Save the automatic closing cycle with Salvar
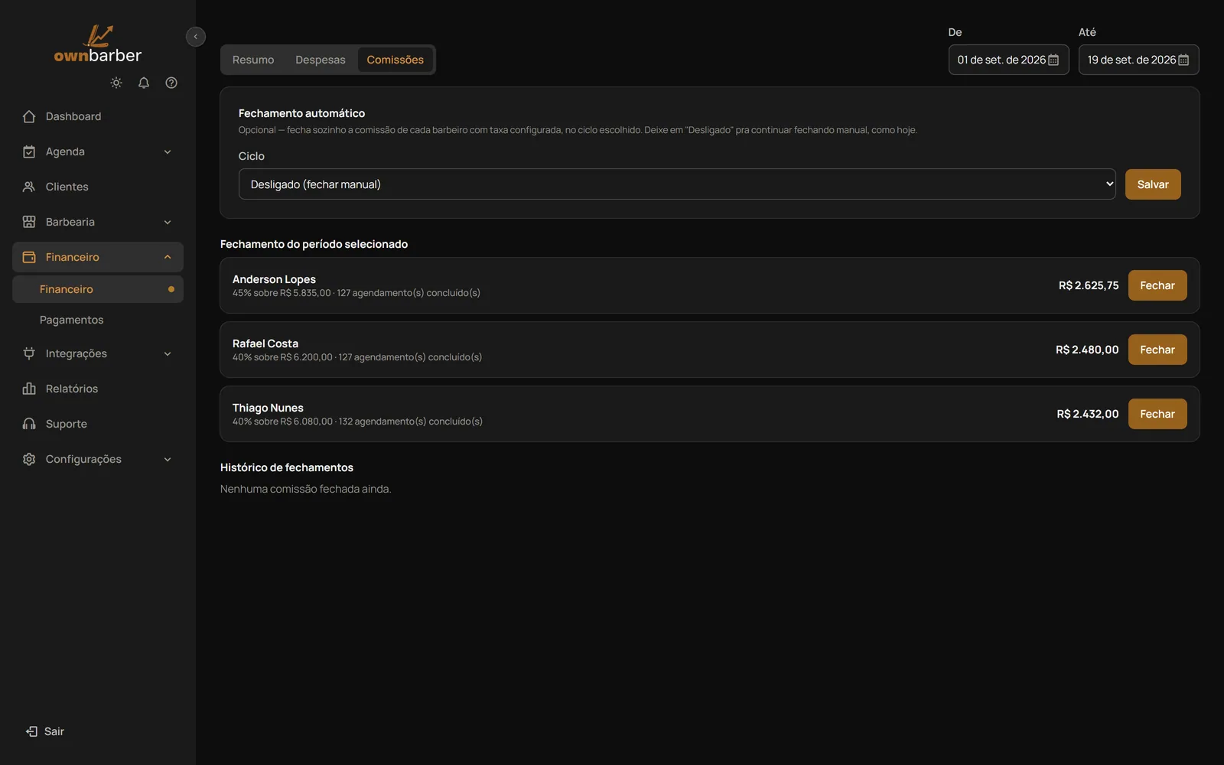1224x765 pixels. tap(1153, 184)
